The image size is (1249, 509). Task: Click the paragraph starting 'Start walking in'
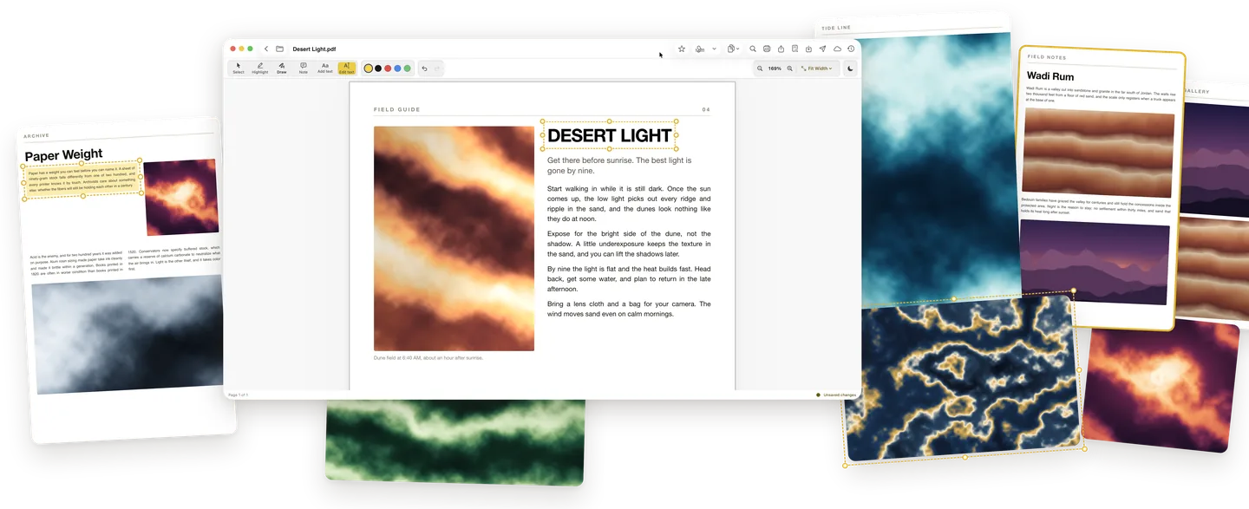pos(629,203)
